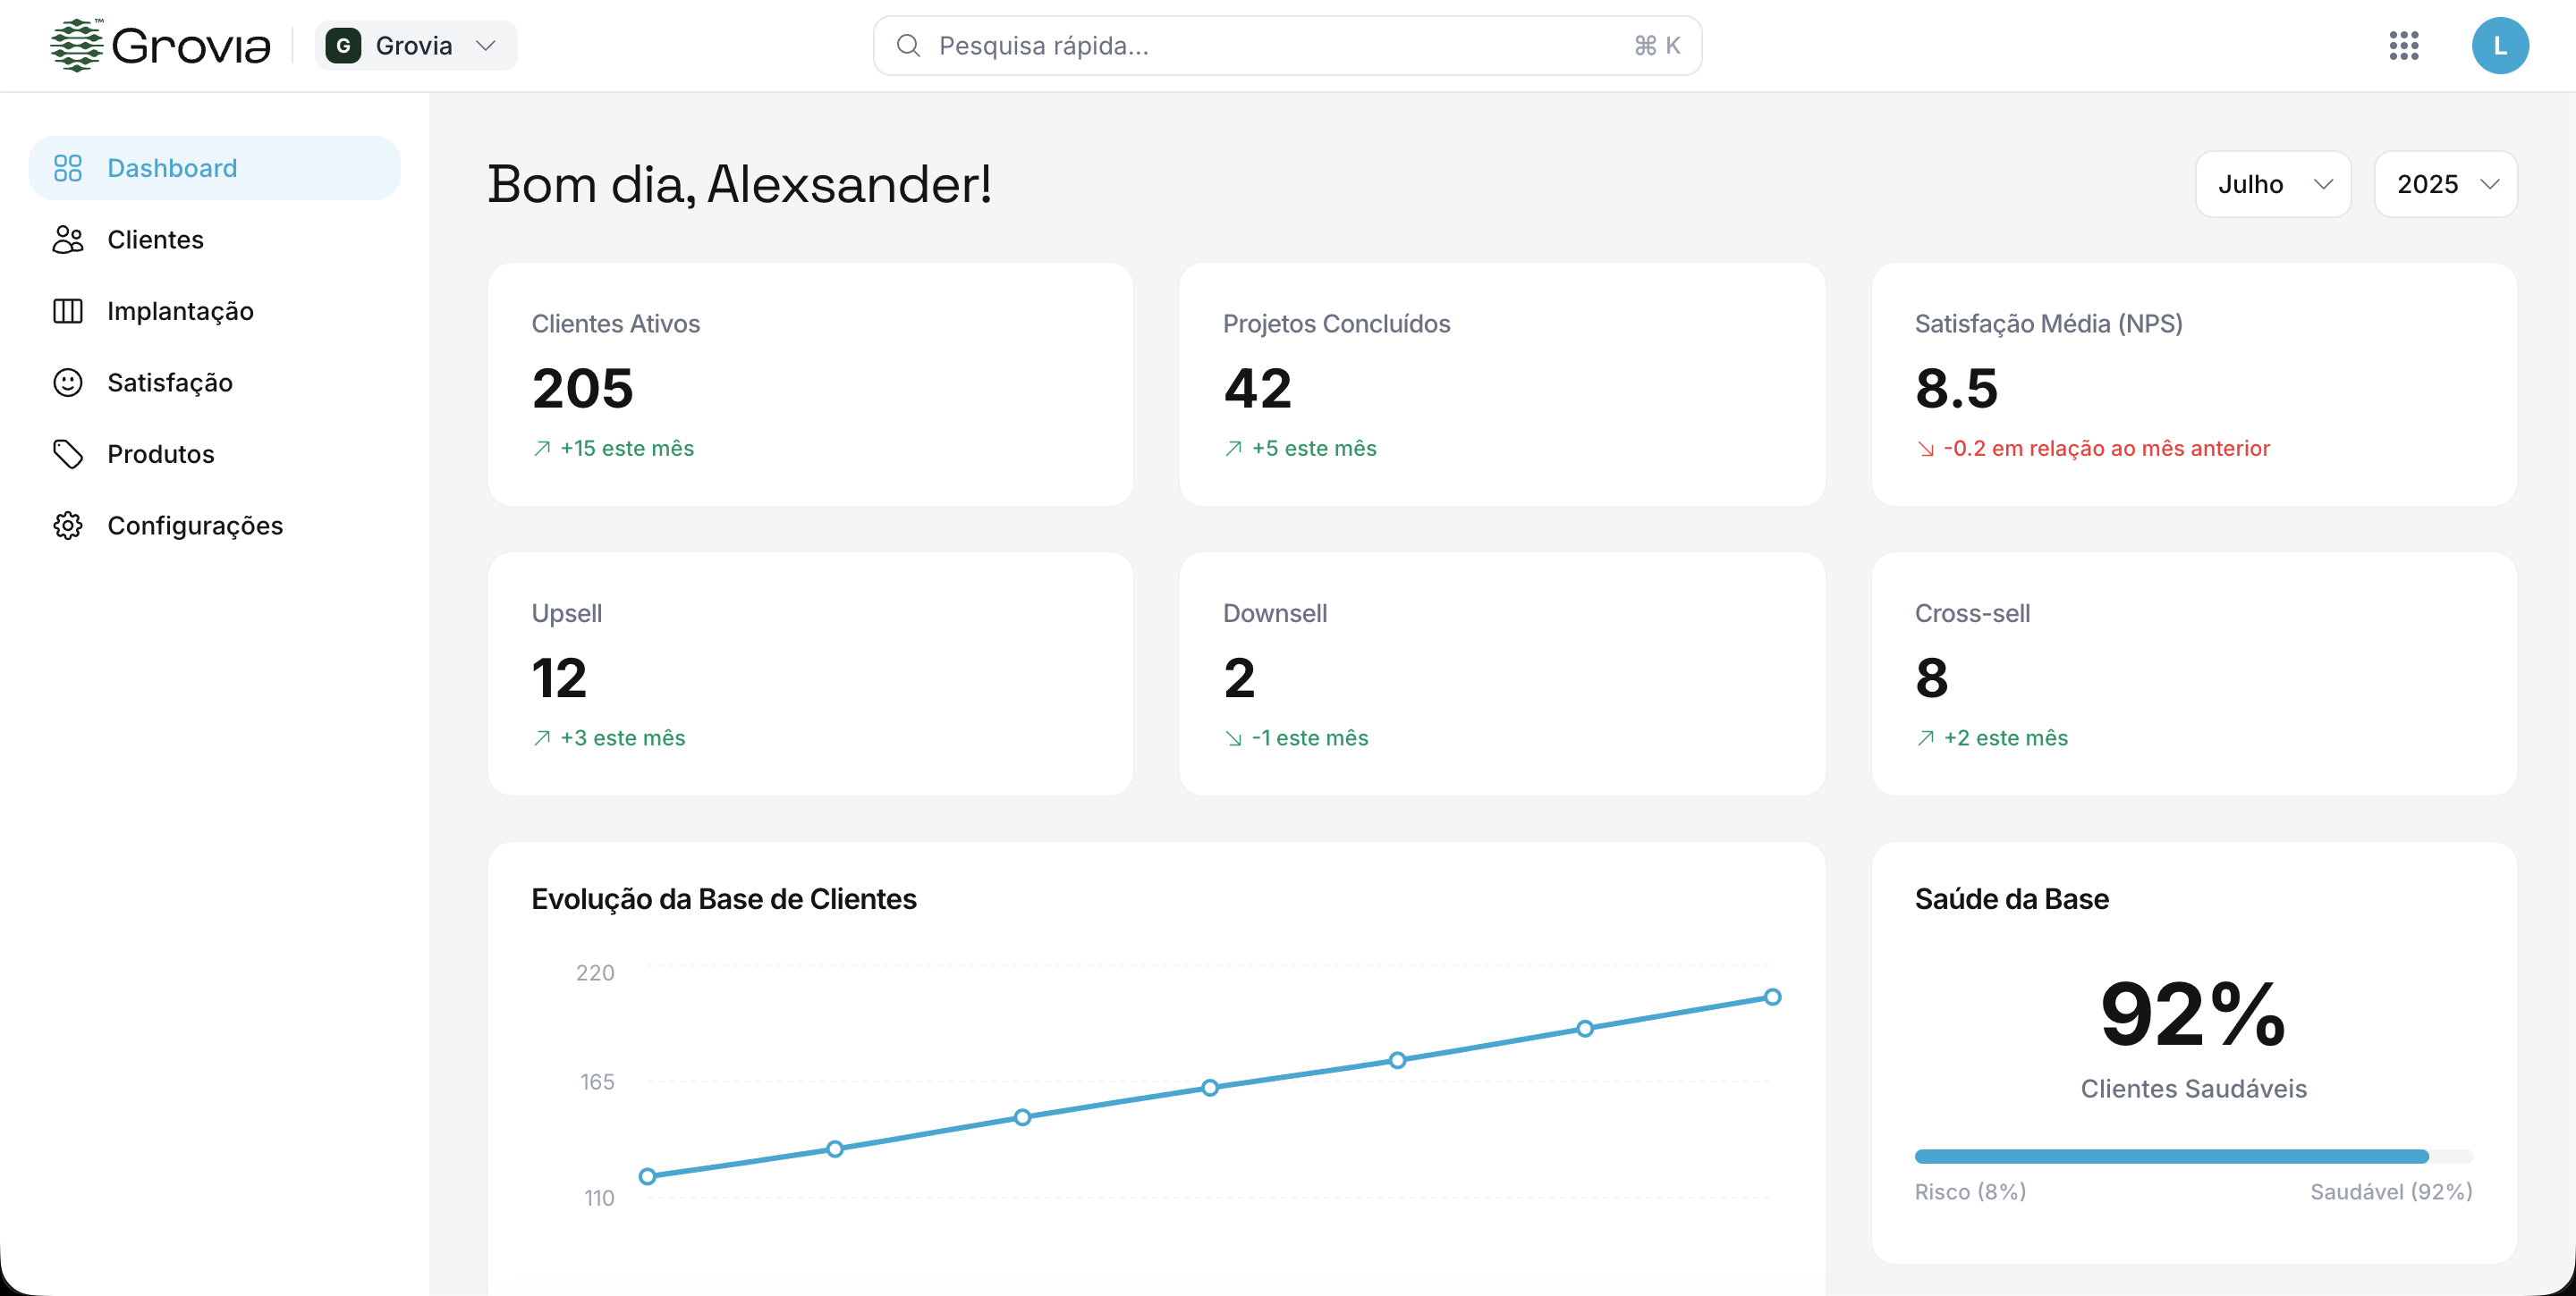Click the green G workspace badge
This screenshot has height=1296, width=2576.
343,45
